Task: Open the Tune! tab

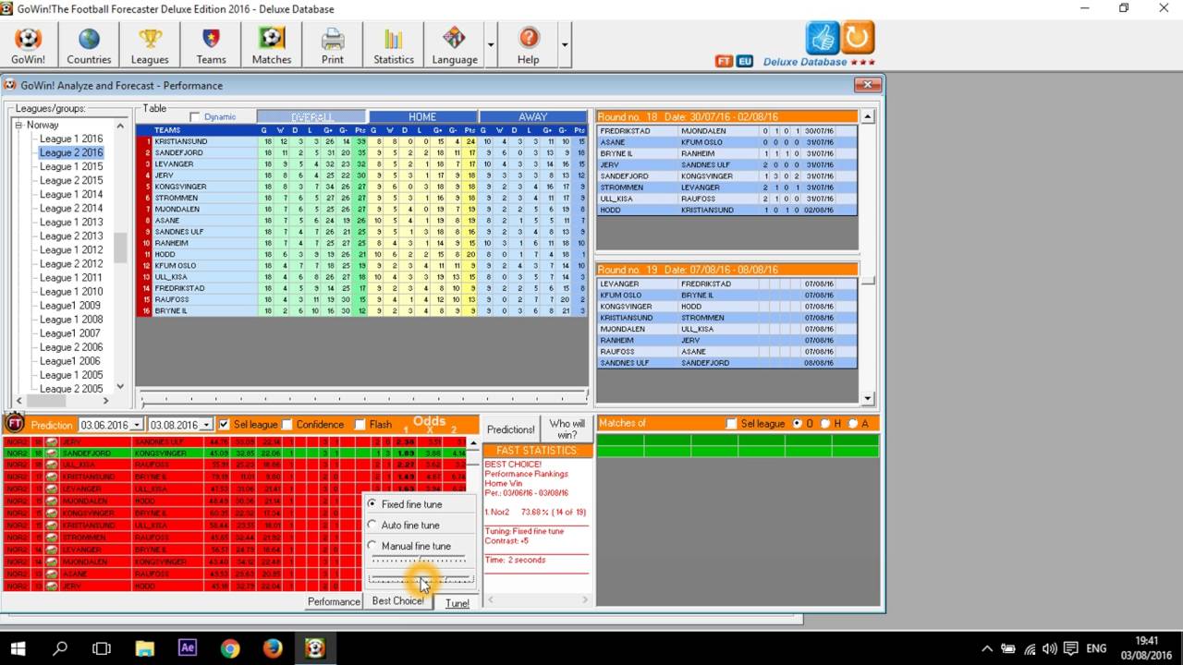Action: tap(457, 603)
